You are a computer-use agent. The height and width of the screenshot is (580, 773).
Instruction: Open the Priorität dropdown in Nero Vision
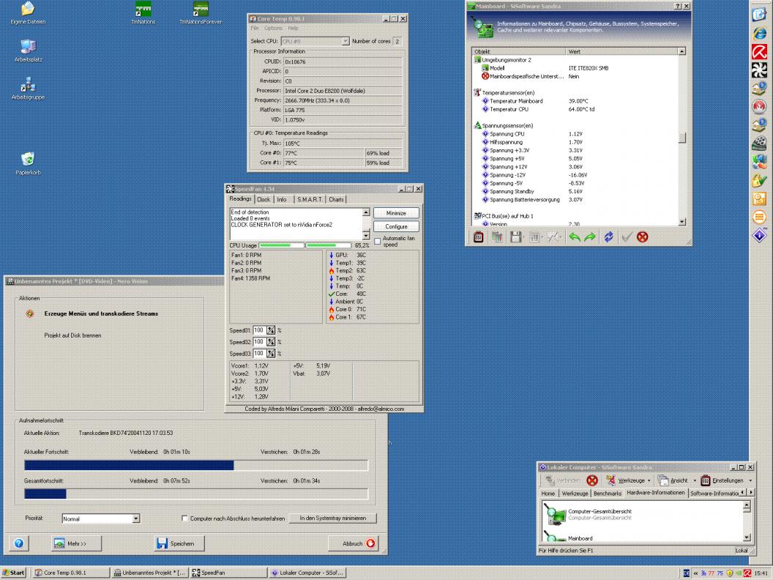coord(135,518)
